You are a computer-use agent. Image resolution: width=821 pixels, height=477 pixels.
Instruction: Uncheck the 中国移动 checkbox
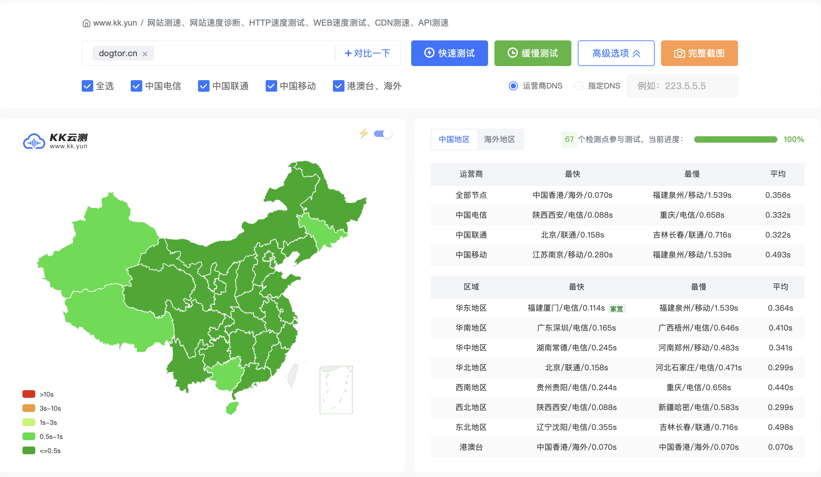[271, 86]
